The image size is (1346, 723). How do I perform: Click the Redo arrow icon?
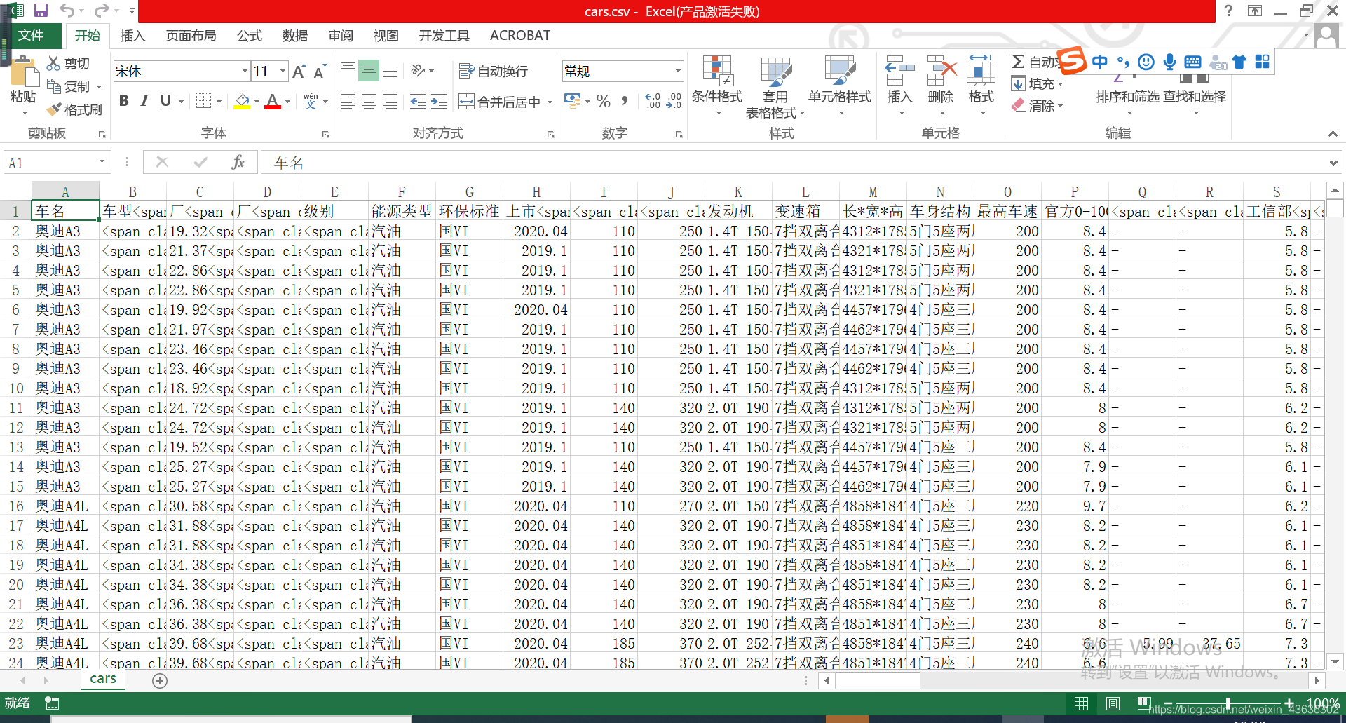point(102,11)
